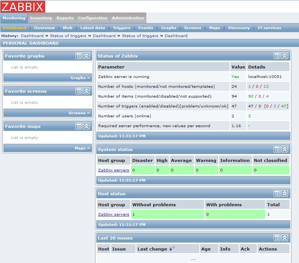Click the green Yes server running value
Image resolution: width=299 pixels, height=263 pixels.
coord(235,76)
